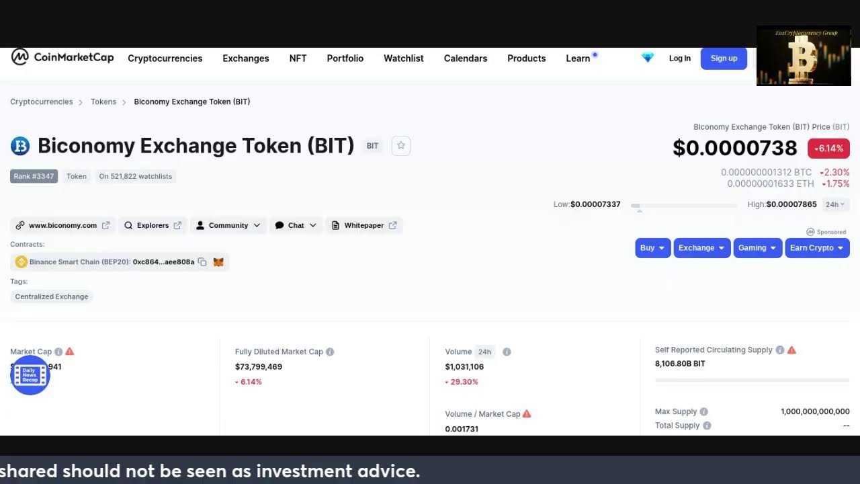Click the Sponsored label
The image size is (860, 484).
826,232
